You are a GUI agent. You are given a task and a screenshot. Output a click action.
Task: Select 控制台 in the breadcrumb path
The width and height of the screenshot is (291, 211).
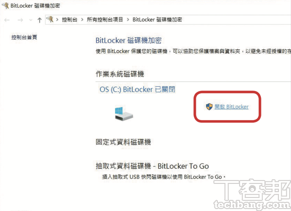[x=69, y=19]
